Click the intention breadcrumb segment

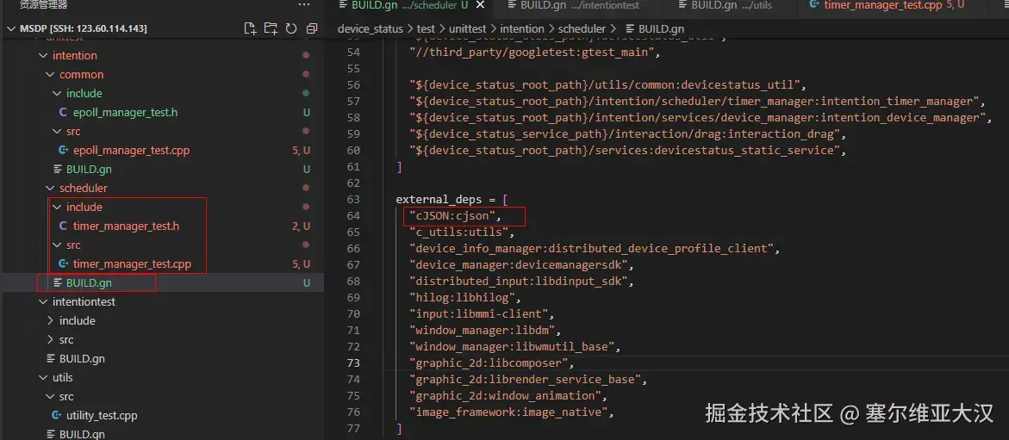point(523,29)
